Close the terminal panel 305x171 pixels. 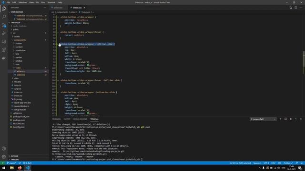[x=301, y=119]
